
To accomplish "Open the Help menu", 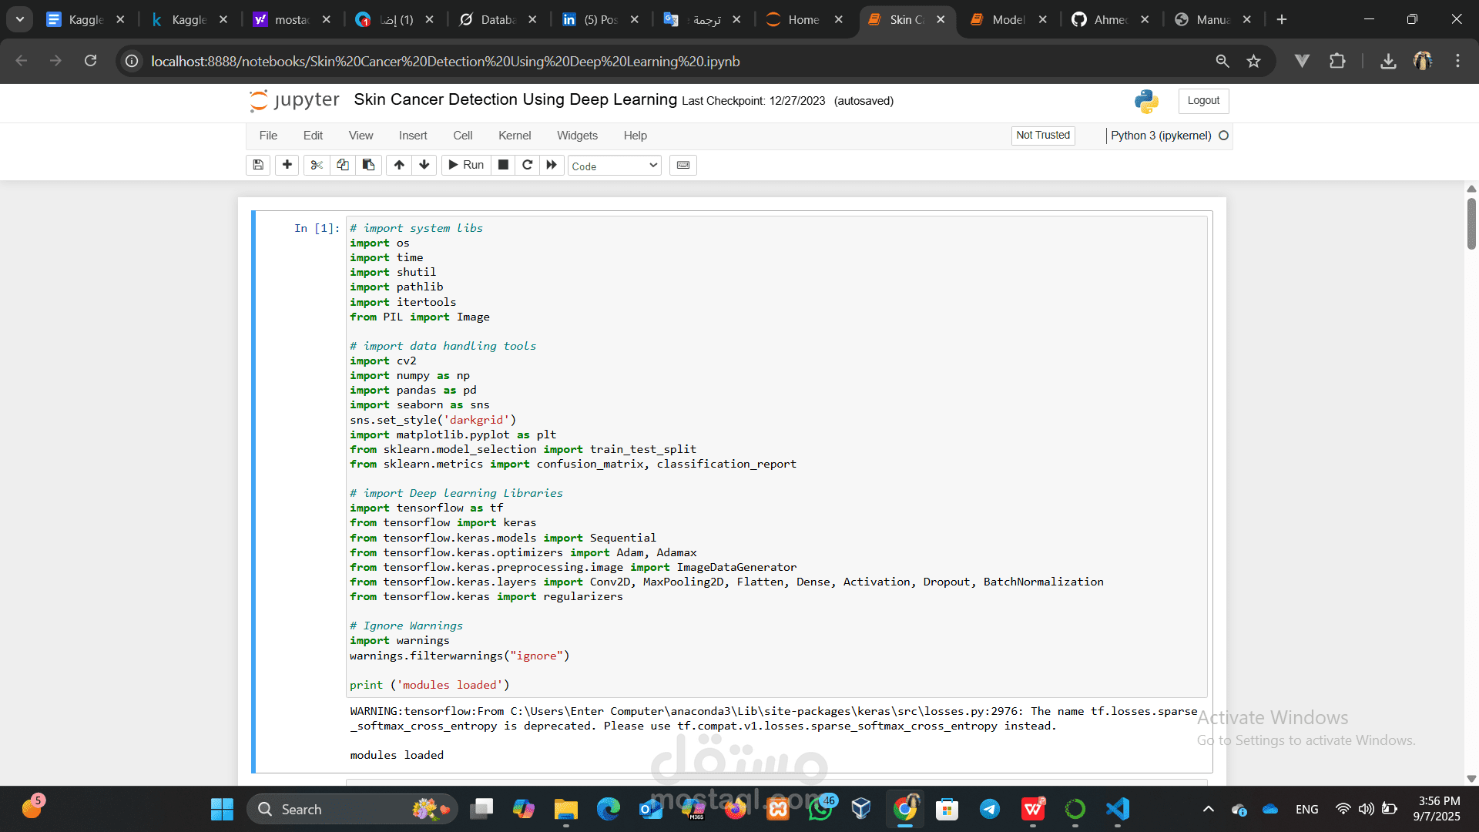I will [x=636, y=136].
